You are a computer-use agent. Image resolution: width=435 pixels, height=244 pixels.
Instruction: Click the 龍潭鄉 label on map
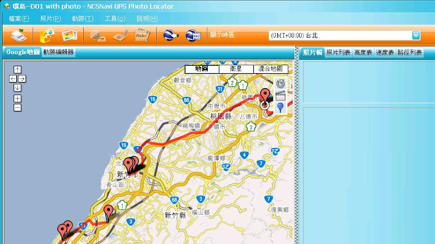click(216, 158)
